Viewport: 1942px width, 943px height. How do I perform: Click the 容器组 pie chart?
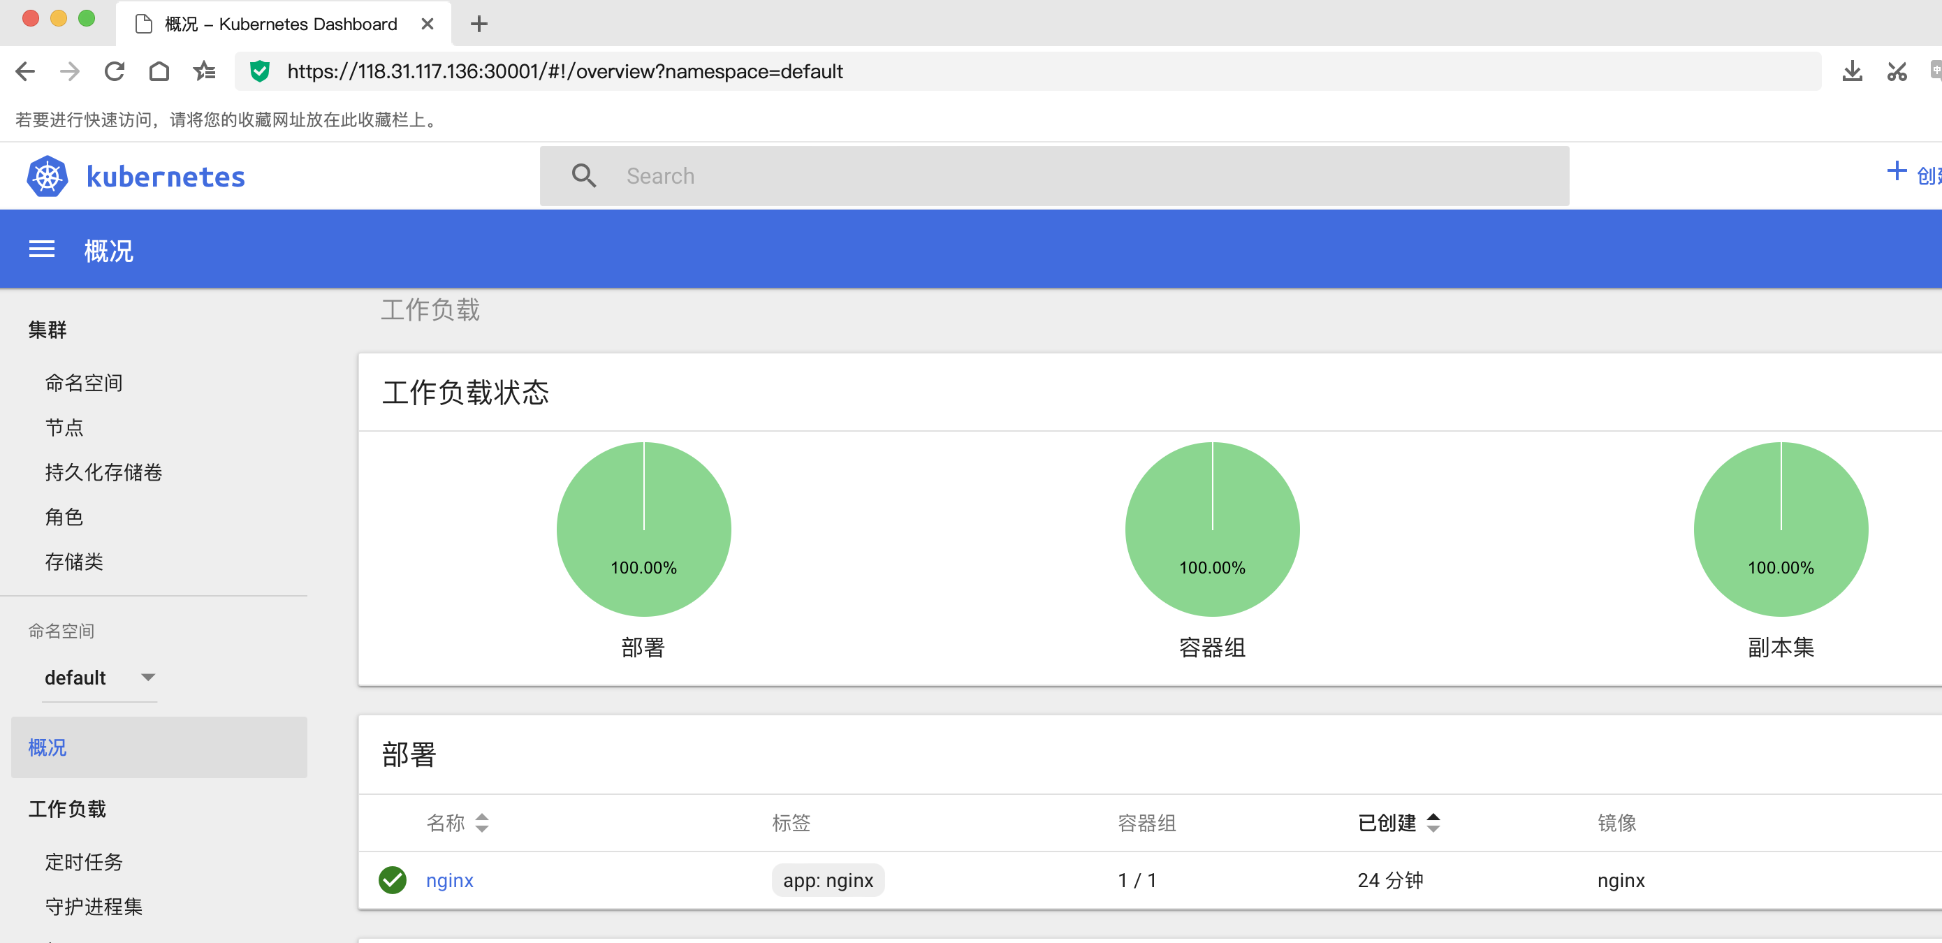pyautogui.click(x=1212, y=529)
